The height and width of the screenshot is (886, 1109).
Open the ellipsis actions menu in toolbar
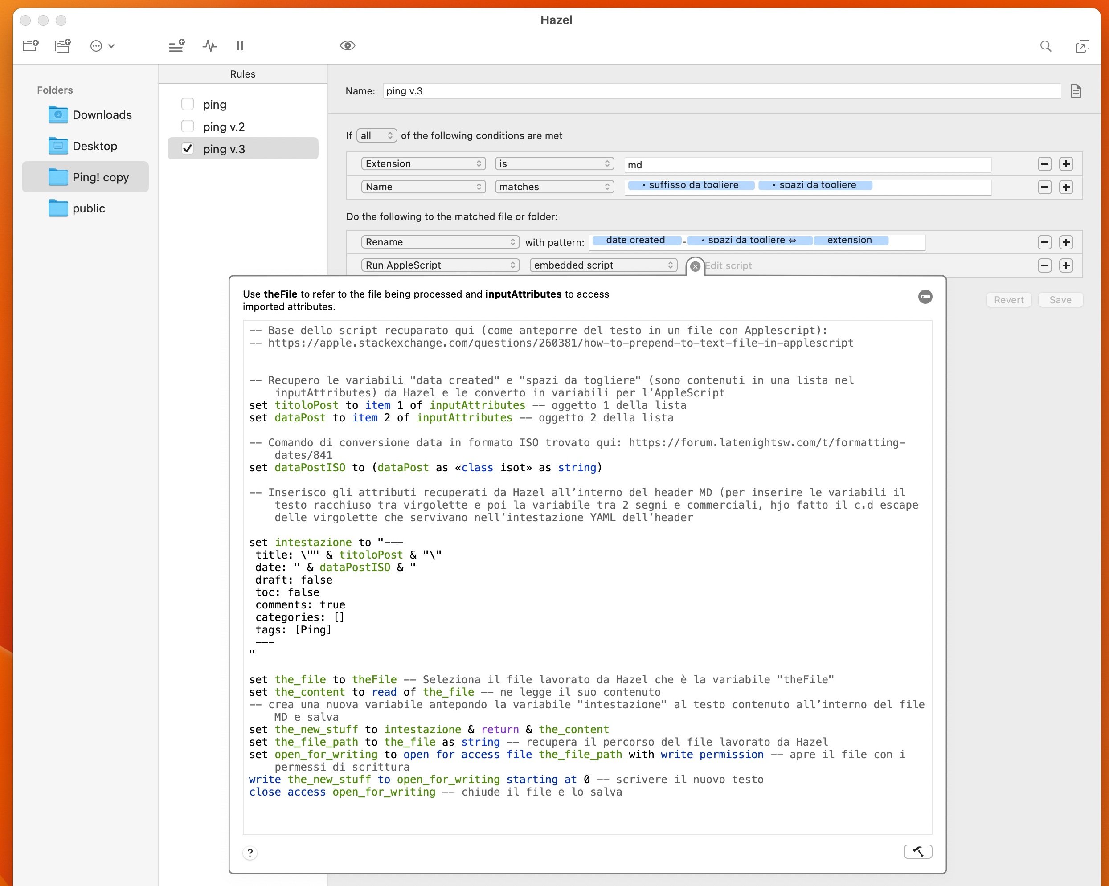pos(102,46)
